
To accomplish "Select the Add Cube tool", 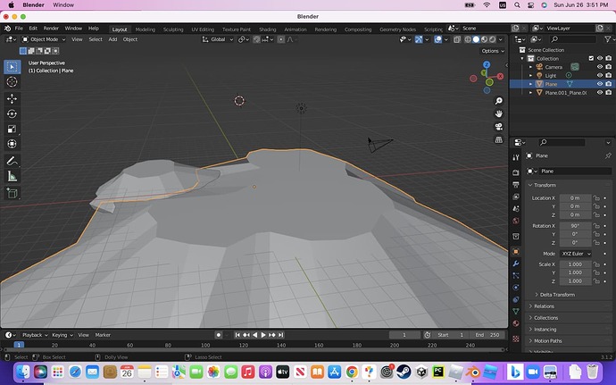I will click(x=12, y=193).
